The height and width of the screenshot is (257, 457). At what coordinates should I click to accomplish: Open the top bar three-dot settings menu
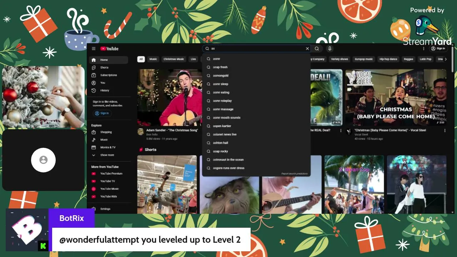pyautogui.click(x=424, y=49)
